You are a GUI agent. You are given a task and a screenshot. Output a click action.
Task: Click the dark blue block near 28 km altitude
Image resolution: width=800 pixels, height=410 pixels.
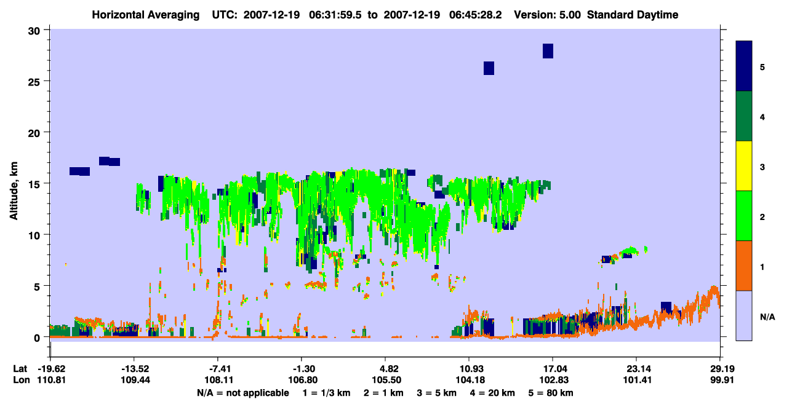tap(548, 51)
